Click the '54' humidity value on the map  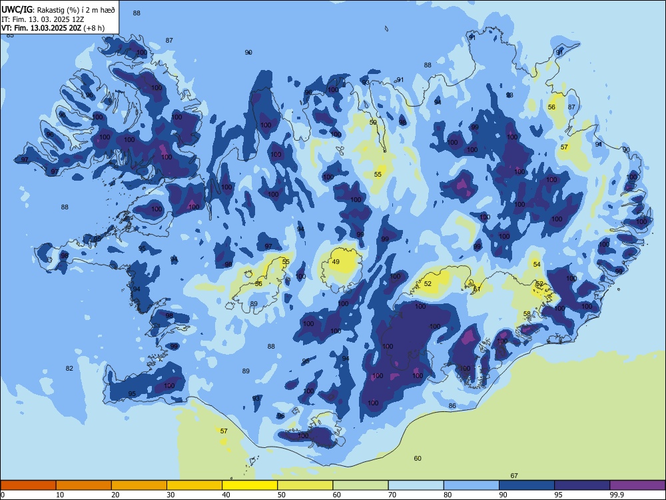pos(537,265)
